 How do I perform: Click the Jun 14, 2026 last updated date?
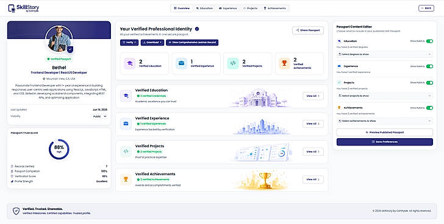(x=100, y=110)
